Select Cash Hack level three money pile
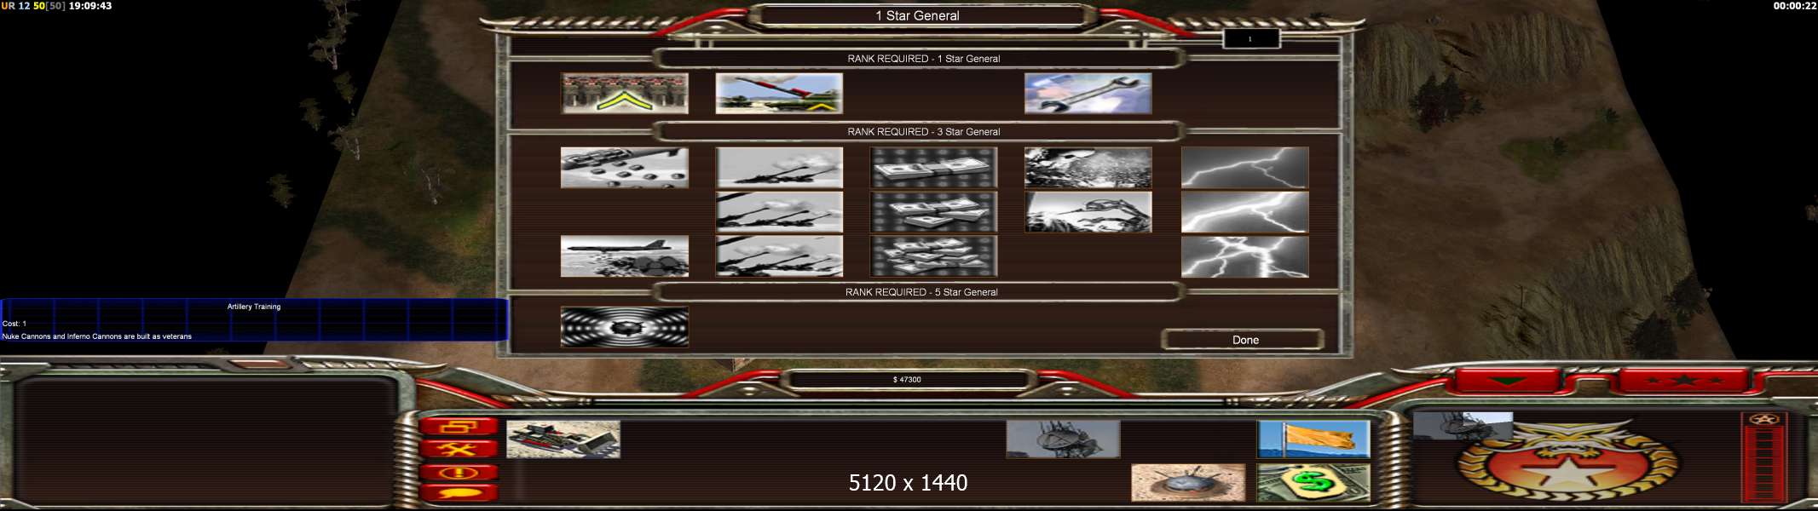Image resolution: width=1818 pixels, height=511 pixels. 933,256
